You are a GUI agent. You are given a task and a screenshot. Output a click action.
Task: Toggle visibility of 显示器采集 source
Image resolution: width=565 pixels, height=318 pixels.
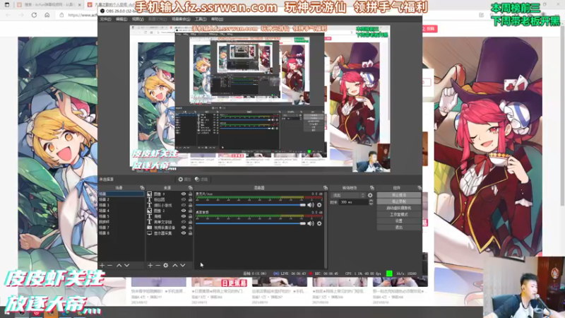[x=184, y=233]
